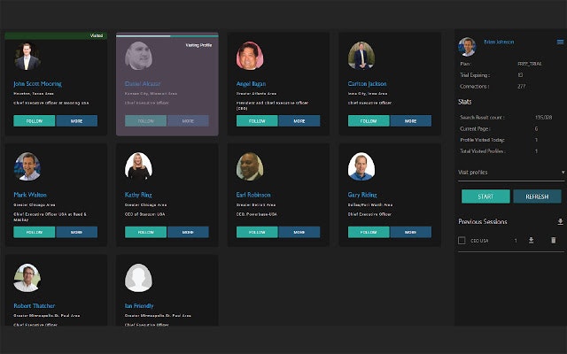The width and height of the screenshot is (567, 354).
Task: Open Robert Thatcher's profile name link
Action: pyautogui.click(x=35, y=305)
